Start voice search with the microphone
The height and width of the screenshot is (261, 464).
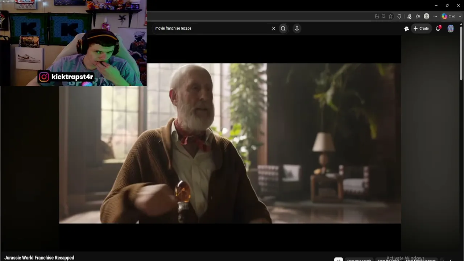pos(297,28)
